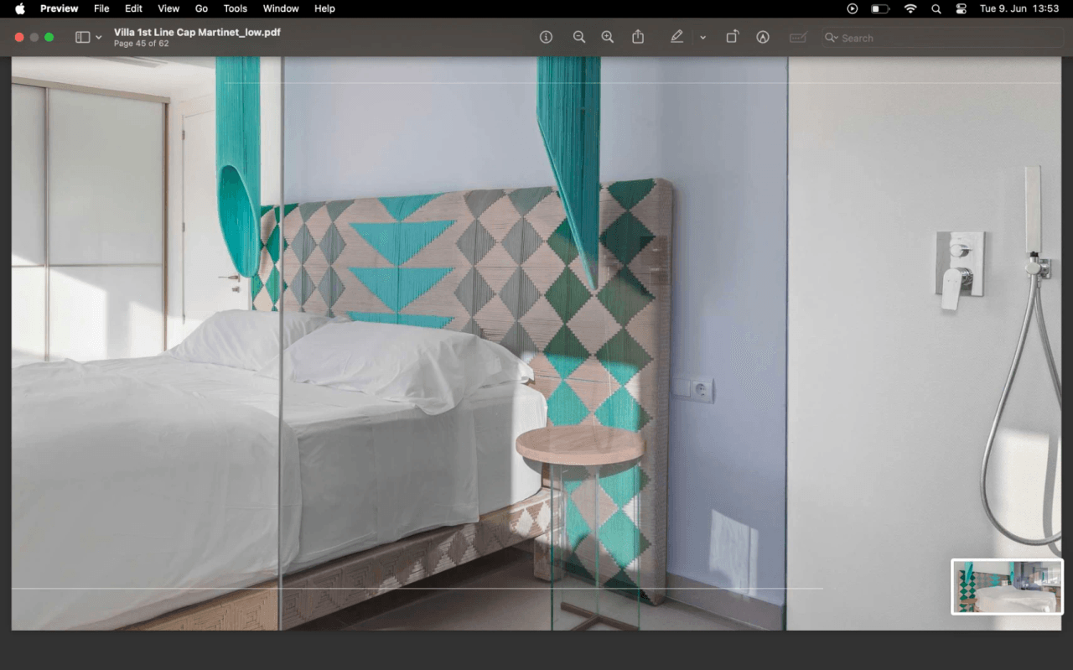
Task: Show the document Inspector info icon
Action: pos(547,38)
